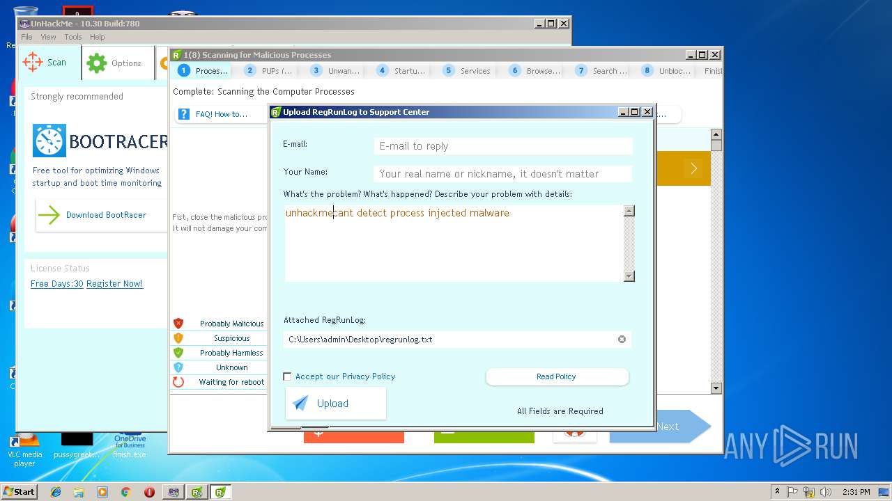Click the step 2 PUPs circle
The height and width of the screenshot is (501, 892).
249,70
